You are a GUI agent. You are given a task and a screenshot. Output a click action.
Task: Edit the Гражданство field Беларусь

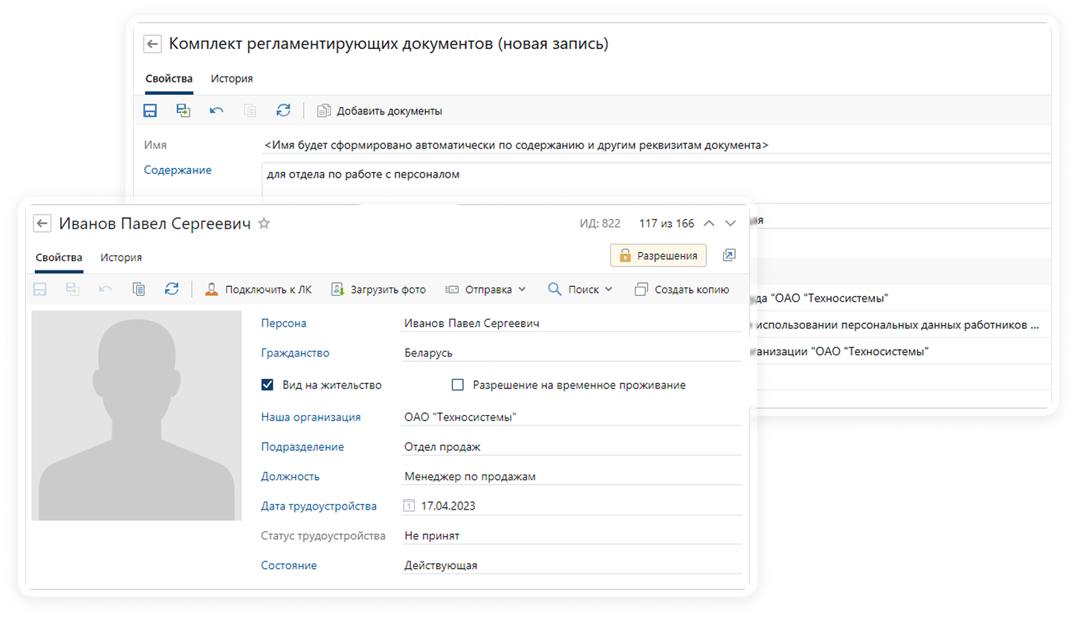571,353
